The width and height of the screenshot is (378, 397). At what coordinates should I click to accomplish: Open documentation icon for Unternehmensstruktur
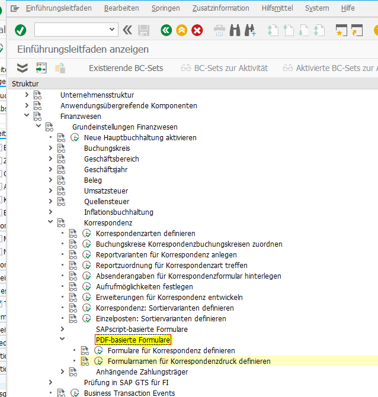click(x=37, y=95)
